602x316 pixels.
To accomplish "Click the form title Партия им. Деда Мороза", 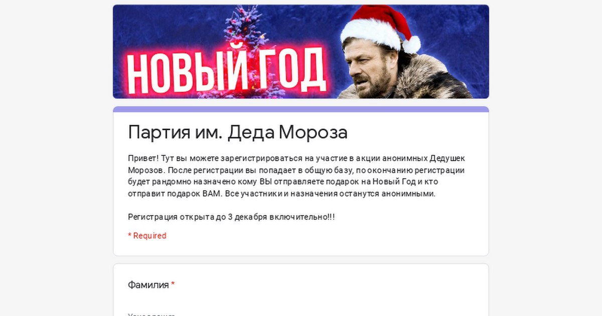I will (238, 132).
